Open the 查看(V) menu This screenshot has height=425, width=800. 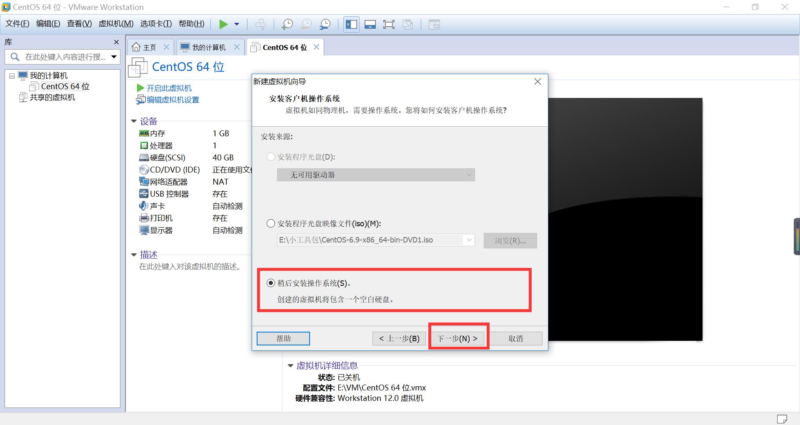pyautogui.click(x=79, y=24)
